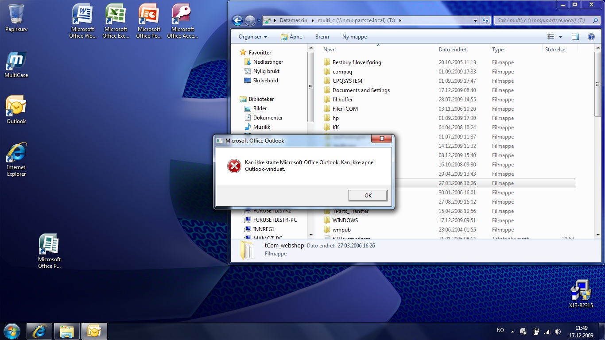Refresh the Explorer address bar
This screenshot has height=340, width=605.
coord(485,20)
